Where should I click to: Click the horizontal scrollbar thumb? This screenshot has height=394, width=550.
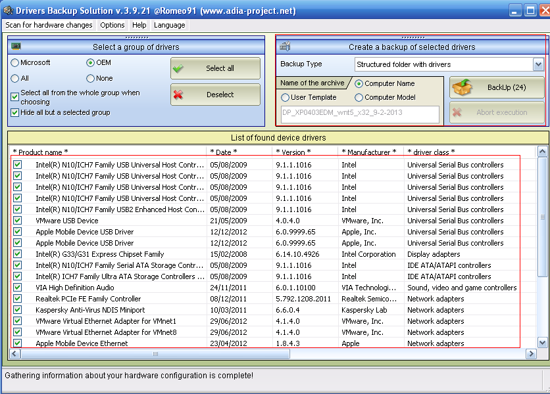click(155, 354)
